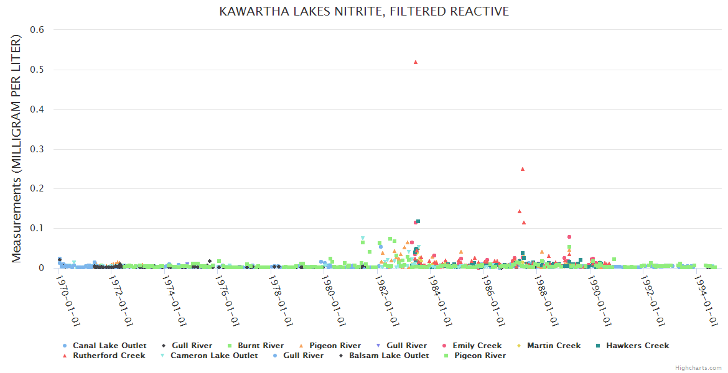This screenshot has height=373, width=728.
Task: Click the red triangle data point at 0.25
Action: tap(523, 169)
